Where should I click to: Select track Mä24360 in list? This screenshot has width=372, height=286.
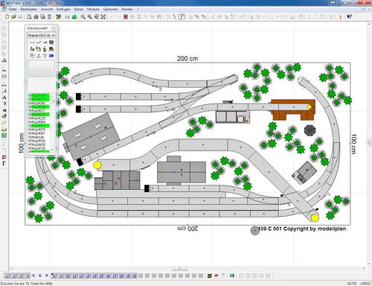39,103
